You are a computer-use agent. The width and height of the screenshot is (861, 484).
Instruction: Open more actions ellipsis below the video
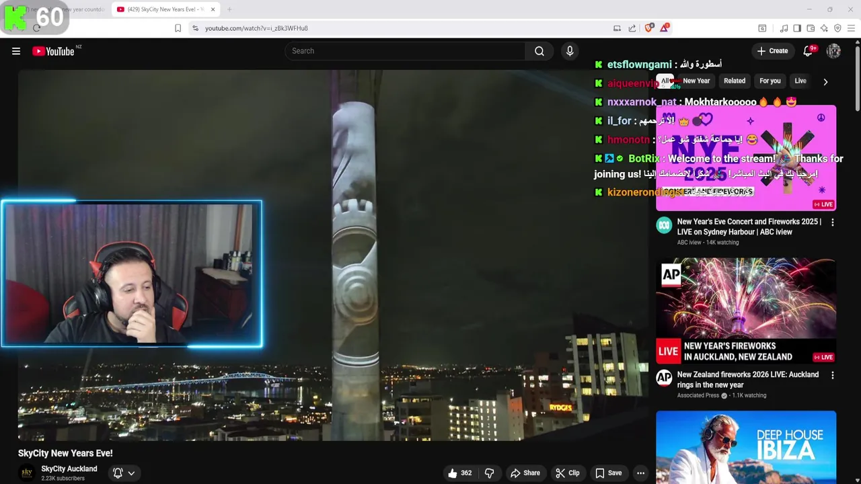[640, 473]
